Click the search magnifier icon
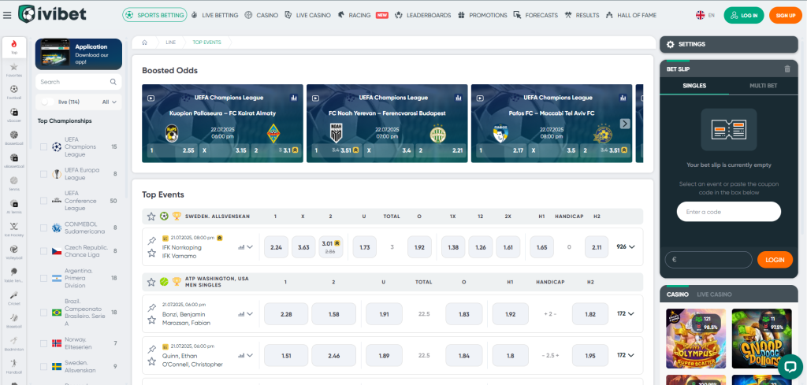 113,82
